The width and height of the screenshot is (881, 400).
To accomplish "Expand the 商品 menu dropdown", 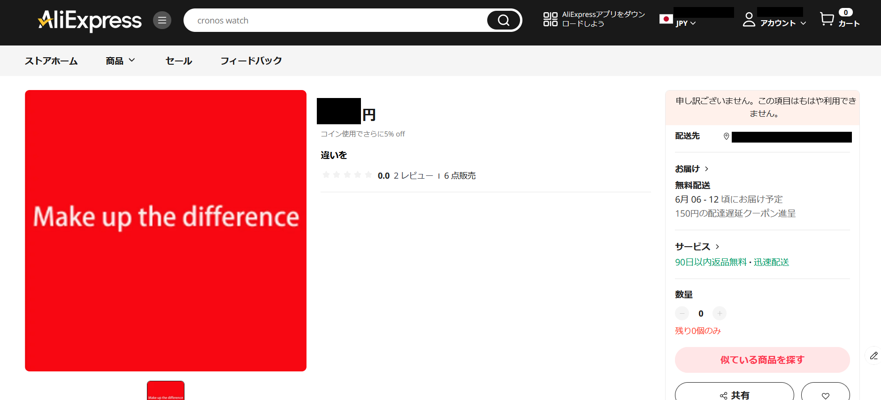I will [x=120, y=60].
